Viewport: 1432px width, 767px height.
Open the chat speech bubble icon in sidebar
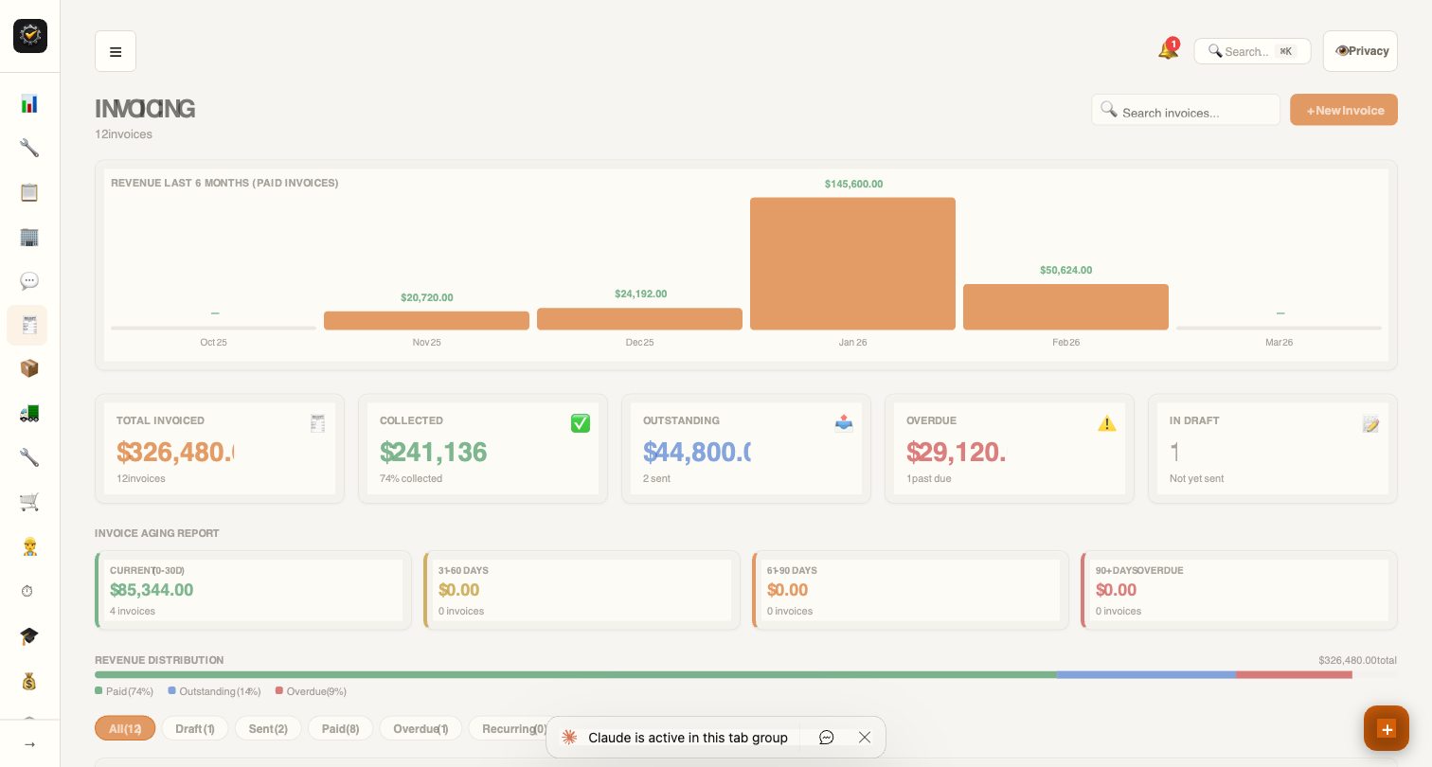point(28,280)
